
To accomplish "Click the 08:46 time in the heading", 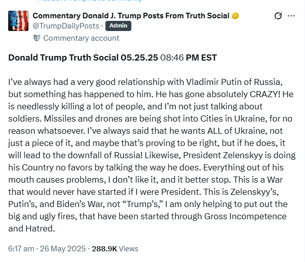I will 172,57.
